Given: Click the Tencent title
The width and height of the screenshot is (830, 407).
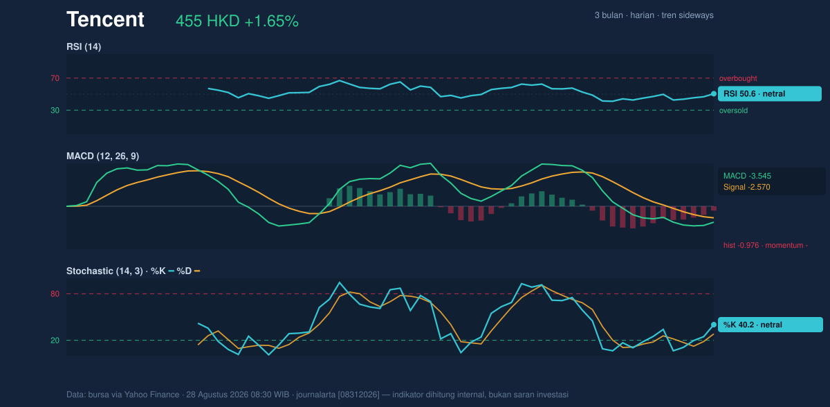Looking at the screenshot, I should [105, 20].
